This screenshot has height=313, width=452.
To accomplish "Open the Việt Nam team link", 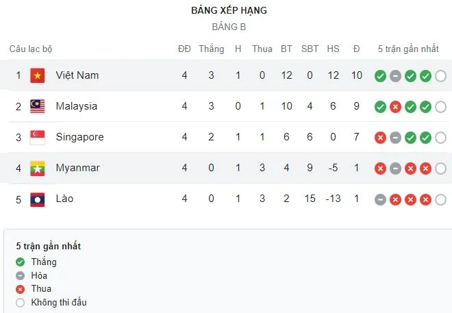I will click(x=77, y=75).
